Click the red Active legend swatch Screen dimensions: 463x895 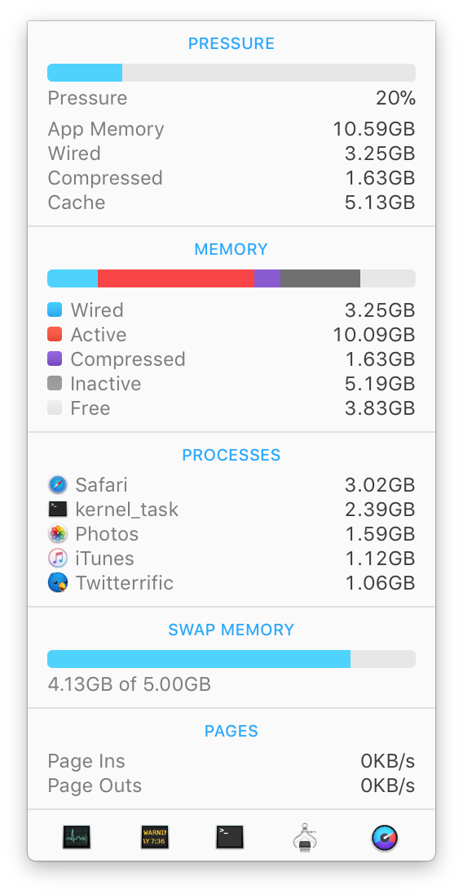pos(55,335)
